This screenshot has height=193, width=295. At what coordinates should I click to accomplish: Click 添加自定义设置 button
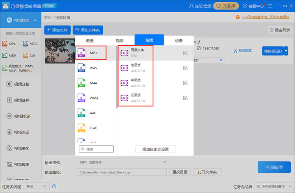[155, 149]
